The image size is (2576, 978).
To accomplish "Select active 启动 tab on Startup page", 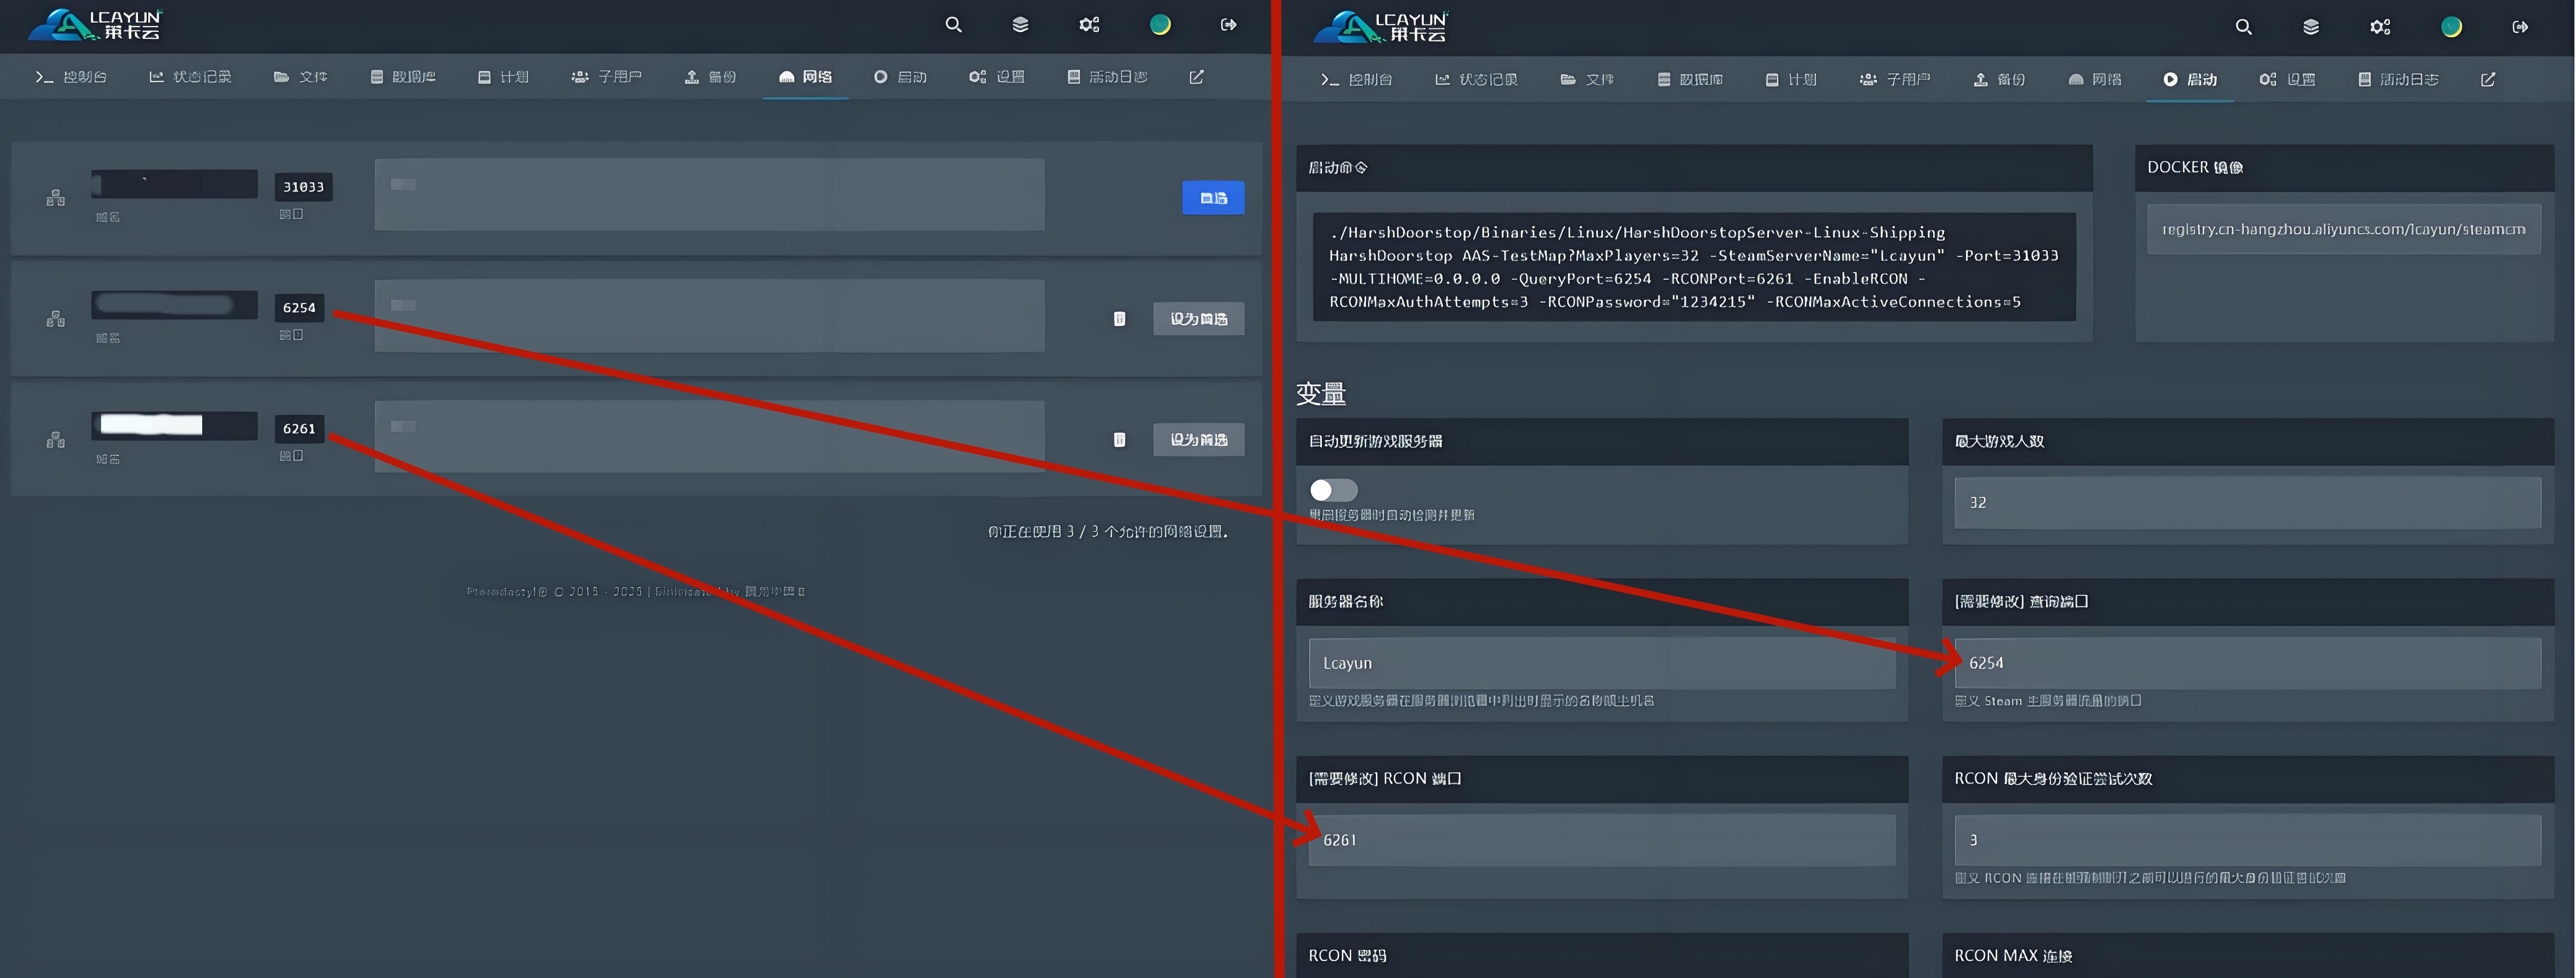I will [2190, 79].
